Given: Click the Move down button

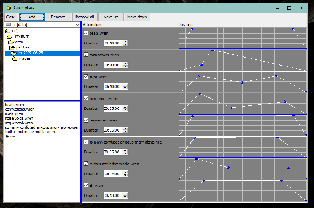Looking at the screenshot, I should tap(137, 17).
